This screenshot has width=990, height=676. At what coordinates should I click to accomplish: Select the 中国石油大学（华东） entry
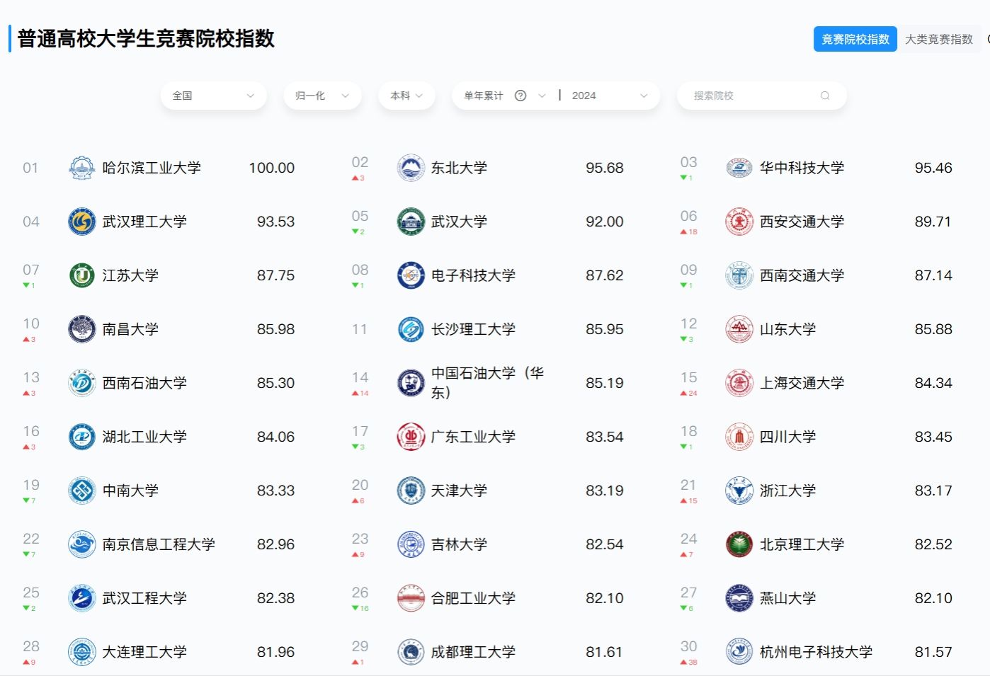click(x=487, y=383)
